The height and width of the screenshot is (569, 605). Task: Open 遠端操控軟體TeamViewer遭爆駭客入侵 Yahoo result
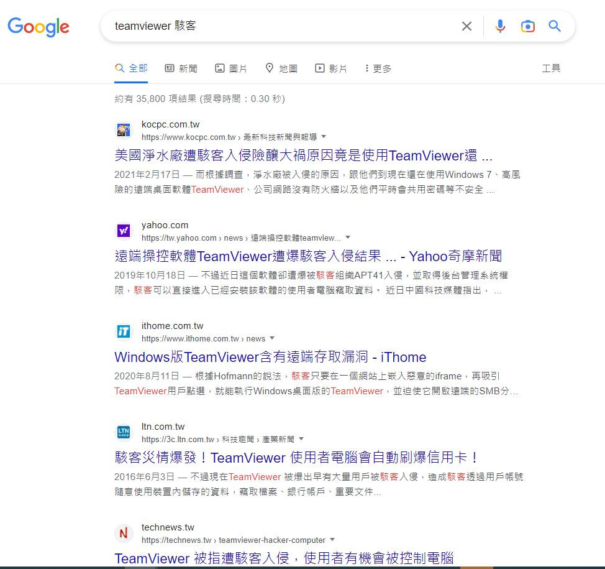308,256
